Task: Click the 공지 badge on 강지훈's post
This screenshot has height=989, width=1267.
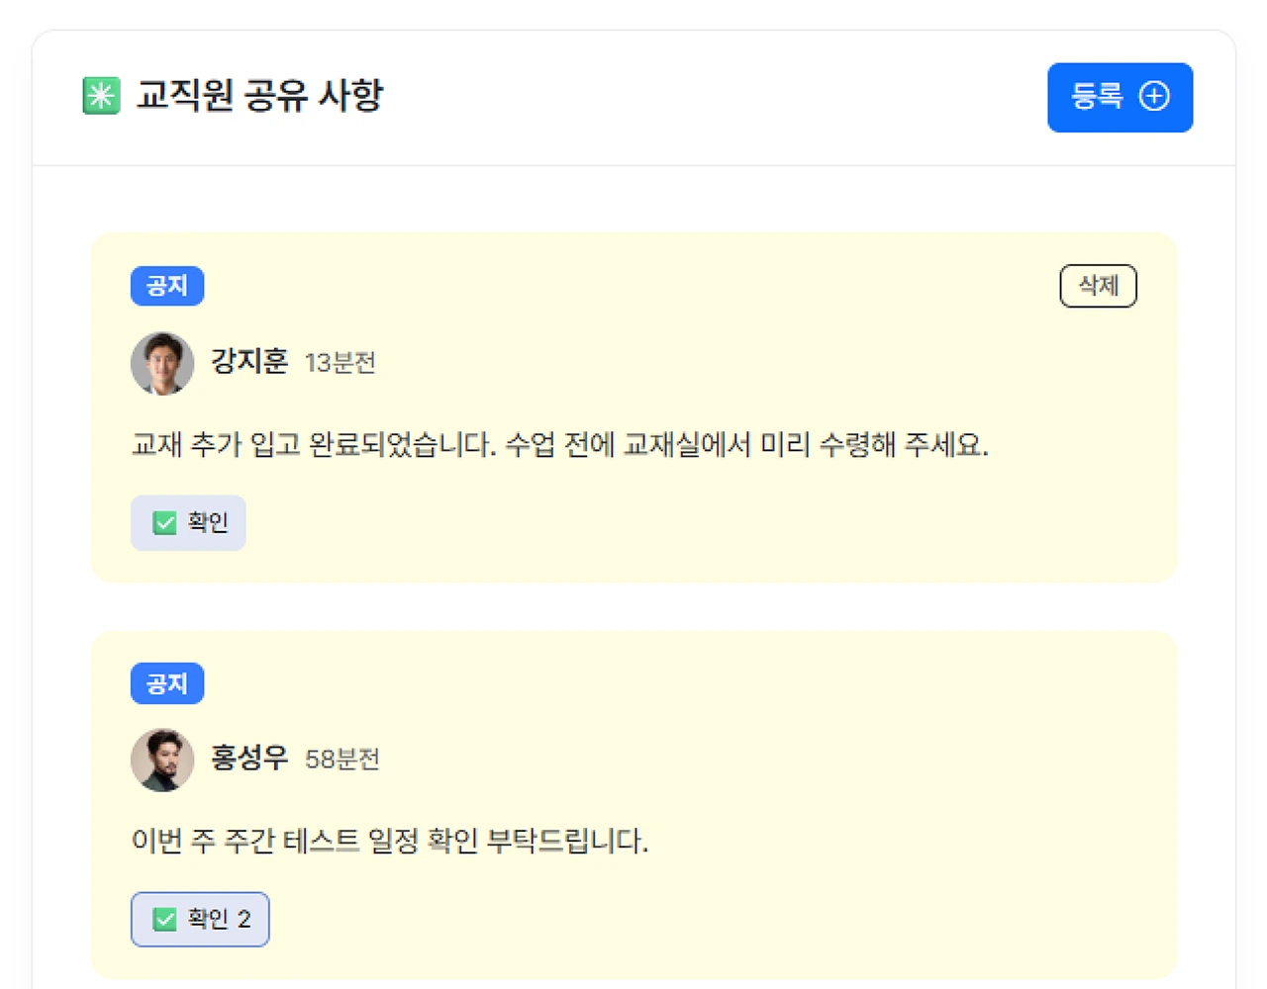Action: point(167,286)
